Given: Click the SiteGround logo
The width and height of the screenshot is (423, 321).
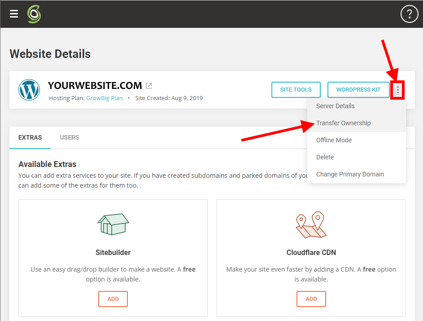Looking at the screenshot, I should click(x=34, y=14).
